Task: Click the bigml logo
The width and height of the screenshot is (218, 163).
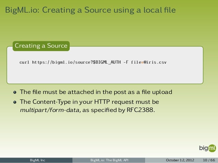Action: (x=207, y=148)
